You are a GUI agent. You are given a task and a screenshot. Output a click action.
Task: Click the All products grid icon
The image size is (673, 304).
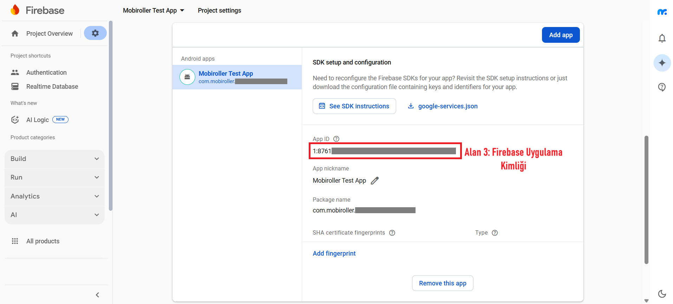(15, 241)
